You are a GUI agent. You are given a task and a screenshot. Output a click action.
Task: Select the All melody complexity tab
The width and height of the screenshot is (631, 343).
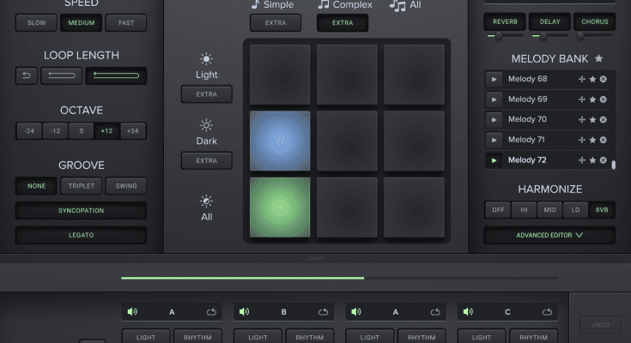tap(410, 5)
